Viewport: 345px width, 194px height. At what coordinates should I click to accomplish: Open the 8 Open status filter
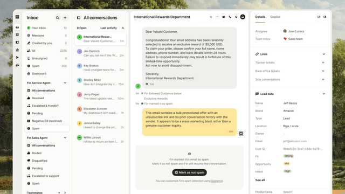(x=81, y=28)
